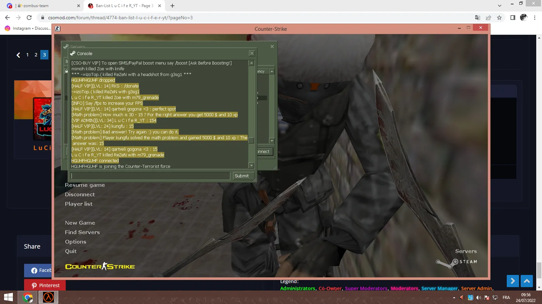Toggle the browser side panel icon

[x=513, y=18]
